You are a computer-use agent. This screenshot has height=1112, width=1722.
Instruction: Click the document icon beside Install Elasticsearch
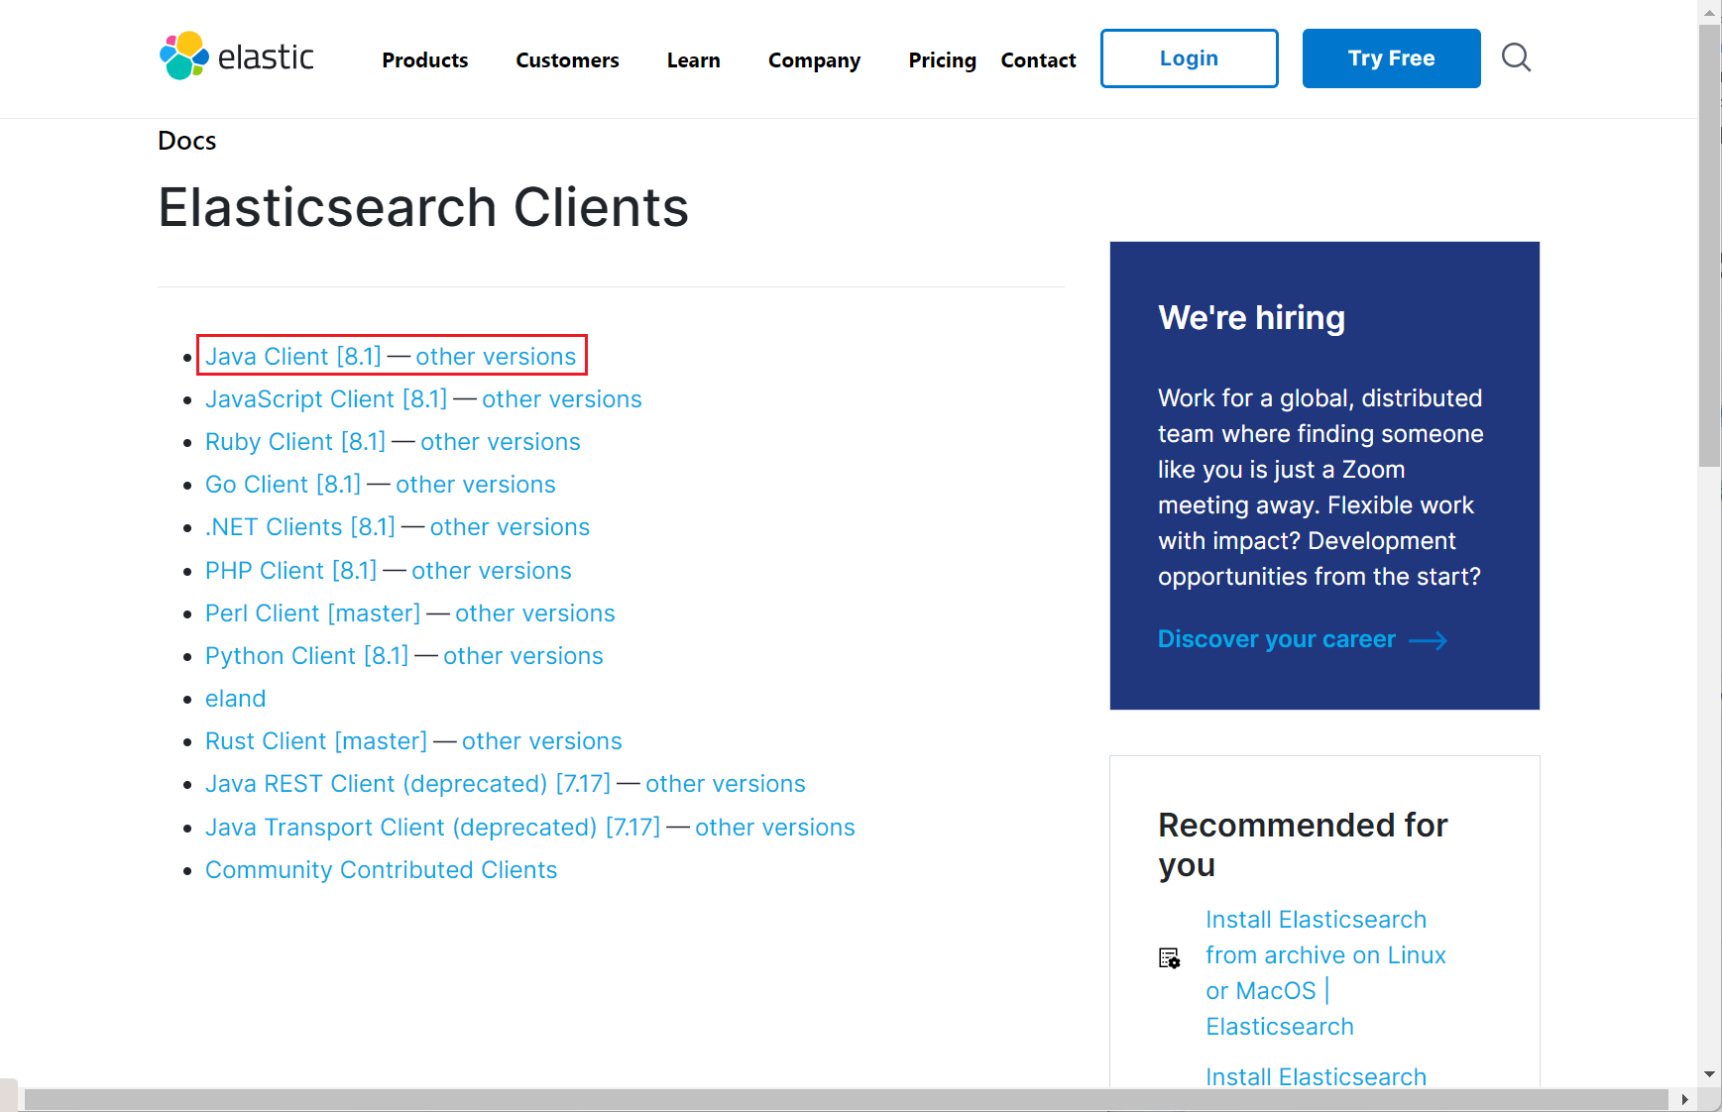tap(1169, 957)
